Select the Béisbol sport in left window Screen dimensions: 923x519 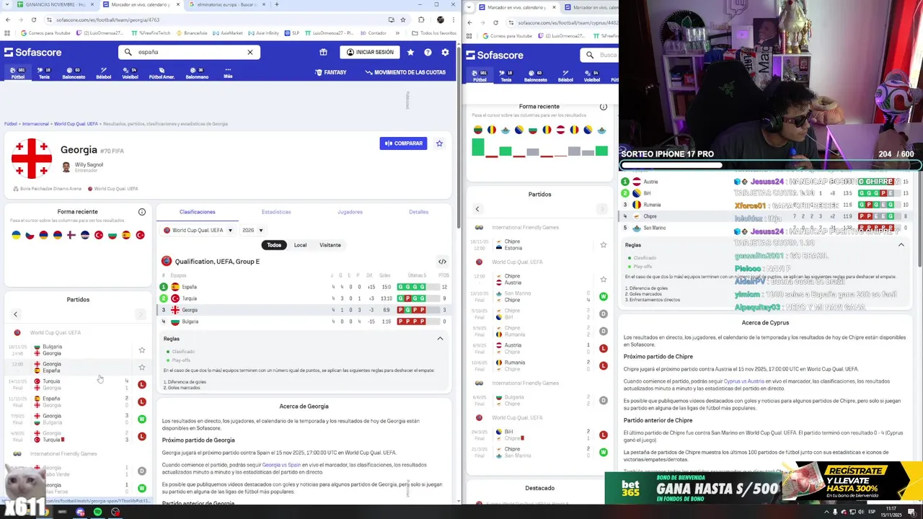coord(104,73)
